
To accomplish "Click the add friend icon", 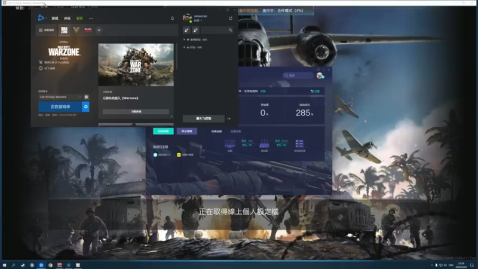I will pyautogui.click(x=186, y=30).
